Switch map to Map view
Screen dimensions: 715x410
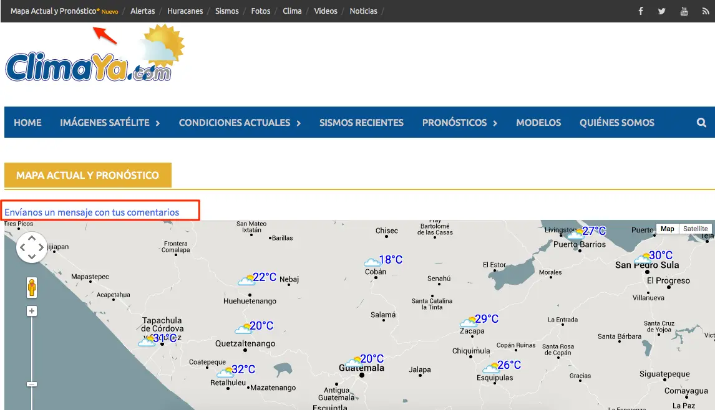pos(667,229)
